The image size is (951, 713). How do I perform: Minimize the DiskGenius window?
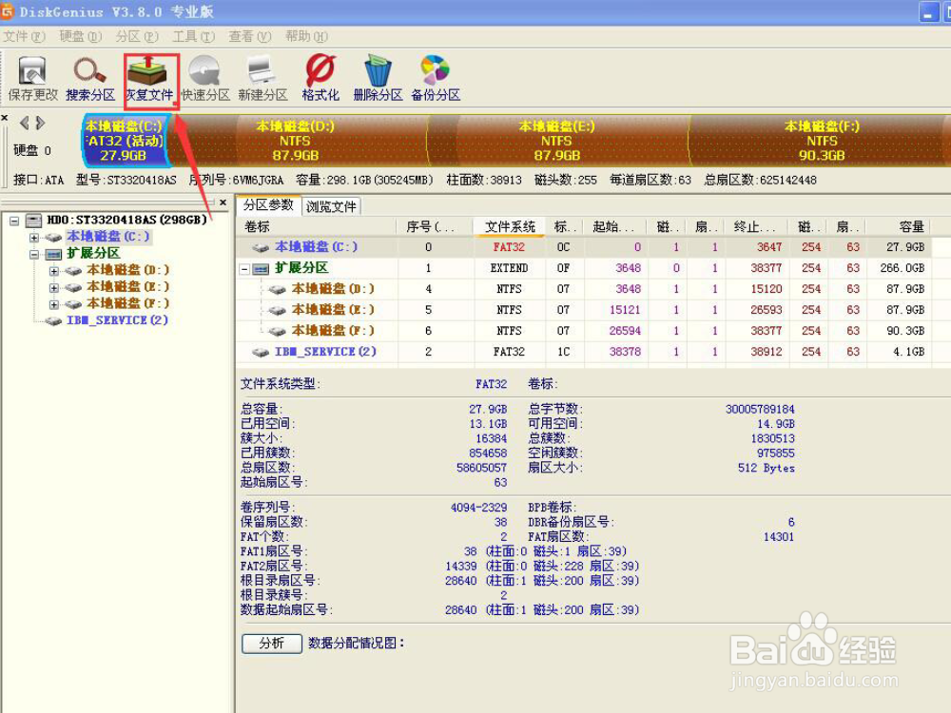(928, 12)
